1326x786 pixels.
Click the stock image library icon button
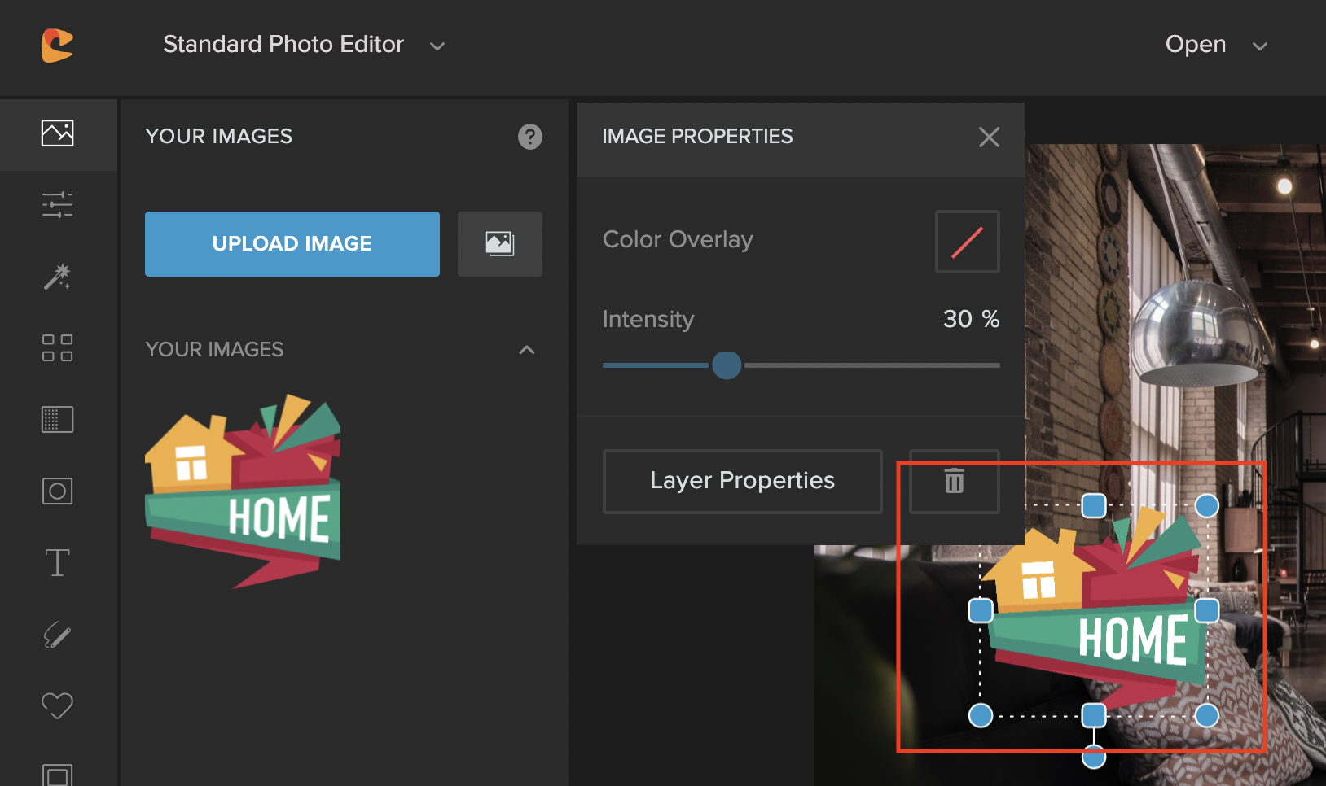(x=500, y=244)
